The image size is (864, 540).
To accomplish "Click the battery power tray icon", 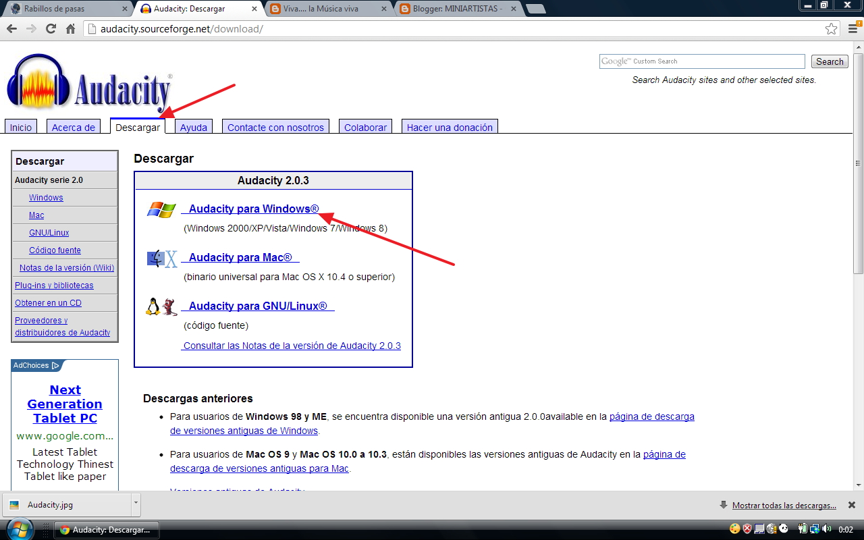I will coord(803,529).
